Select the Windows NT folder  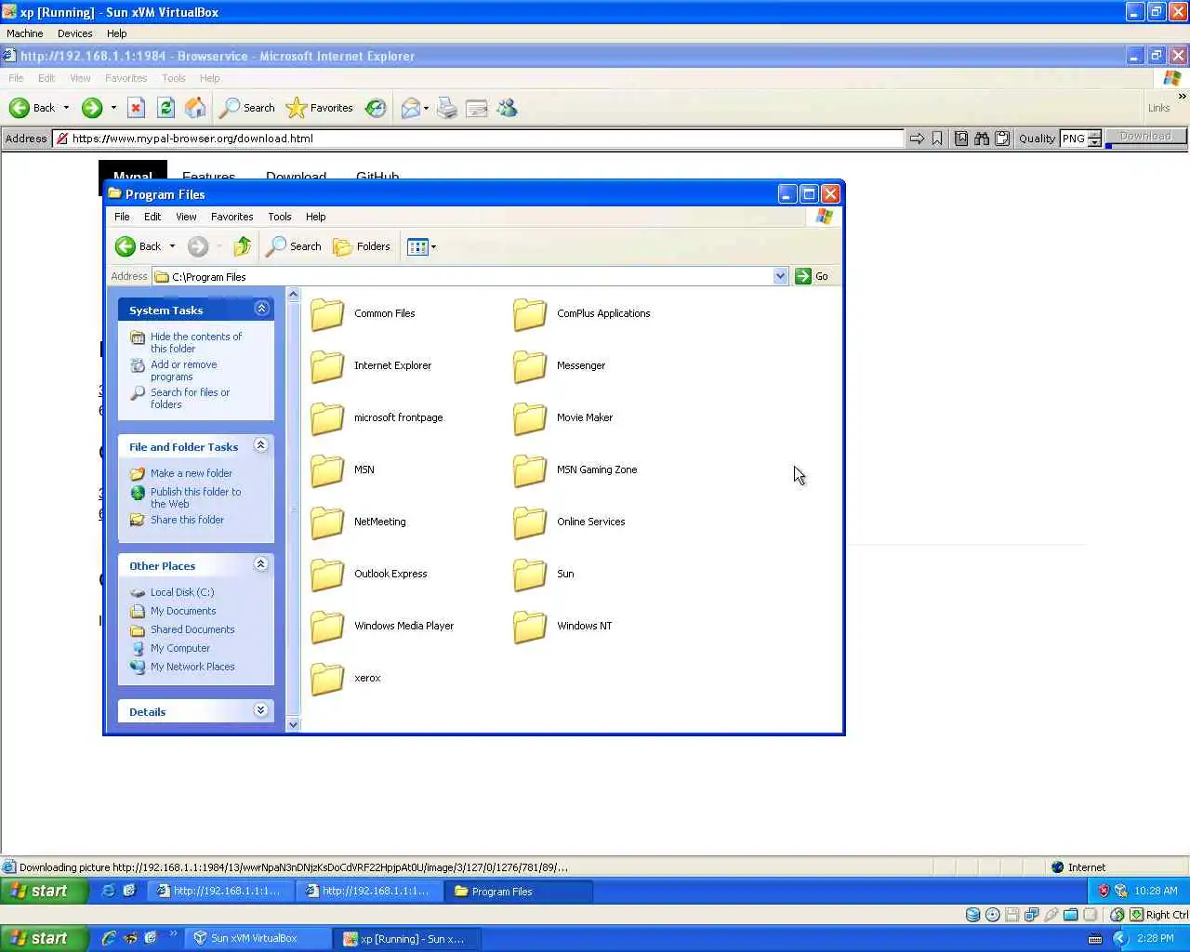click(562, 626)
